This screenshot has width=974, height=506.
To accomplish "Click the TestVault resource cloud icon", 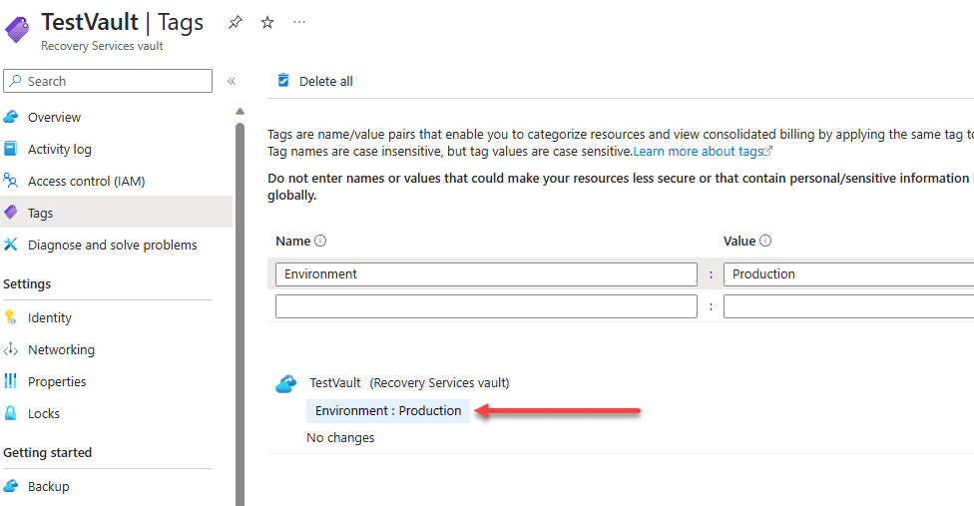I will tap(285, 384).
